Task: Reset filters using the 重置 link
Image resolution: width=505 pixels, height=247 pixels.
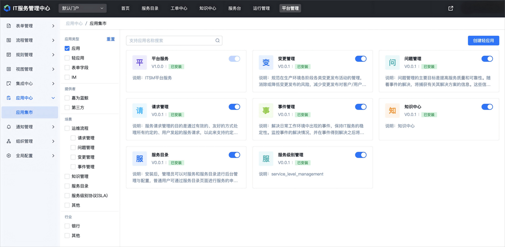Action: (x=110, y=39)
